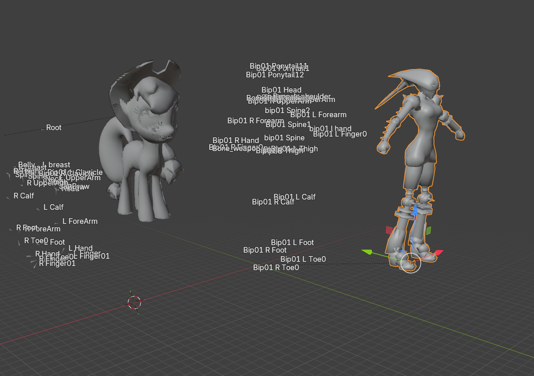The width and height of the screenshot is (534, 376).
Task: Click the "Root" bone label
Action: click(54, 127)
